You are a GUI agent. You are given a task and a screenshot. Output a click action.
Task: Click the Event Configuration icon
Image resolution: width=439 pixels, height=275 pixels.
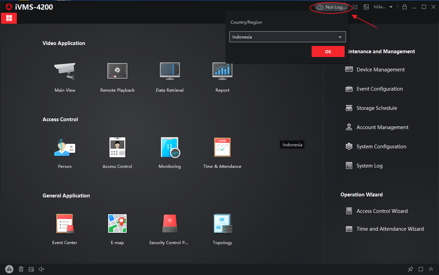pos(349,89)
